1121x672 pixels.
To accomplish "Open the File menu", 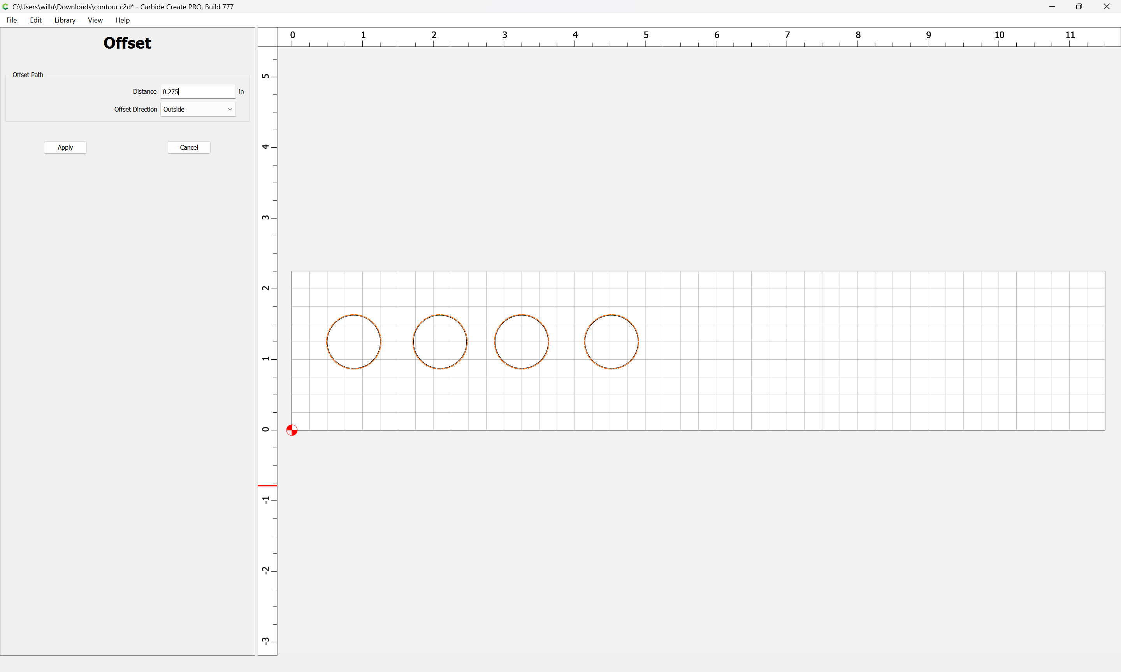I will point(12,20).
